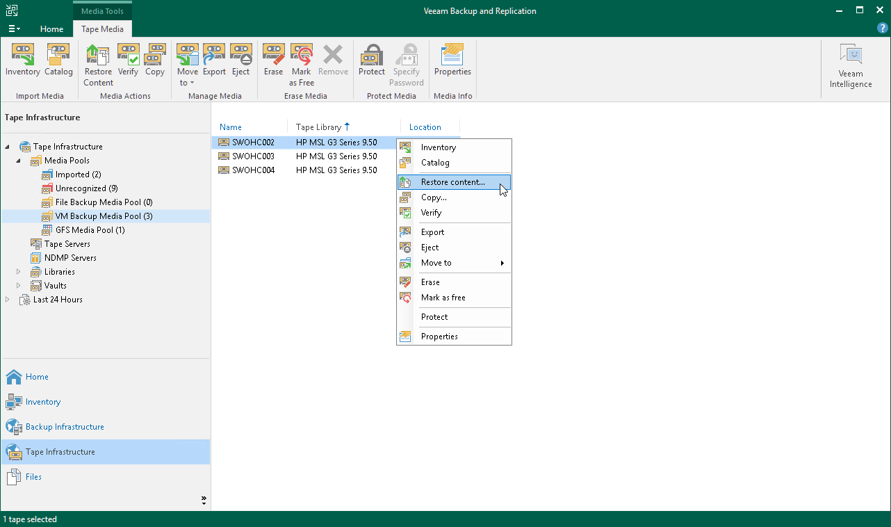
Task: Choose Restore content in context menu
Action: coord(455,182)
